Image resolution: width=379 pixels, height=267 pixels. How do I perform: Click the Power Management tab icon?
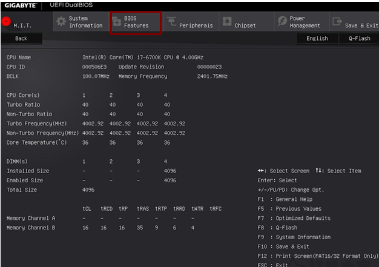[x=282, y=22]
